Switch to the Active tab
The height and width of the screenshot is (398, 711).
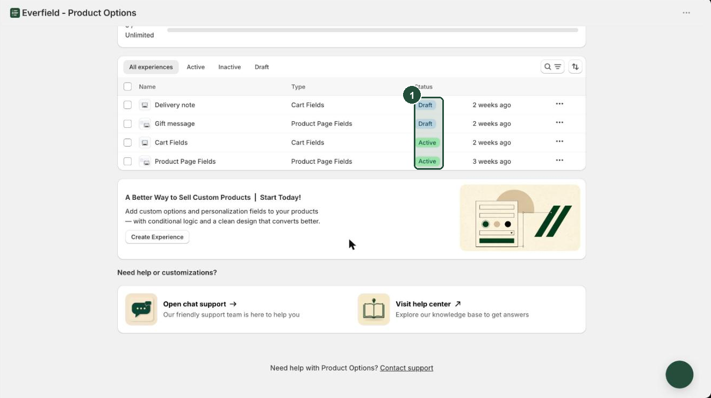coord(196,67)
